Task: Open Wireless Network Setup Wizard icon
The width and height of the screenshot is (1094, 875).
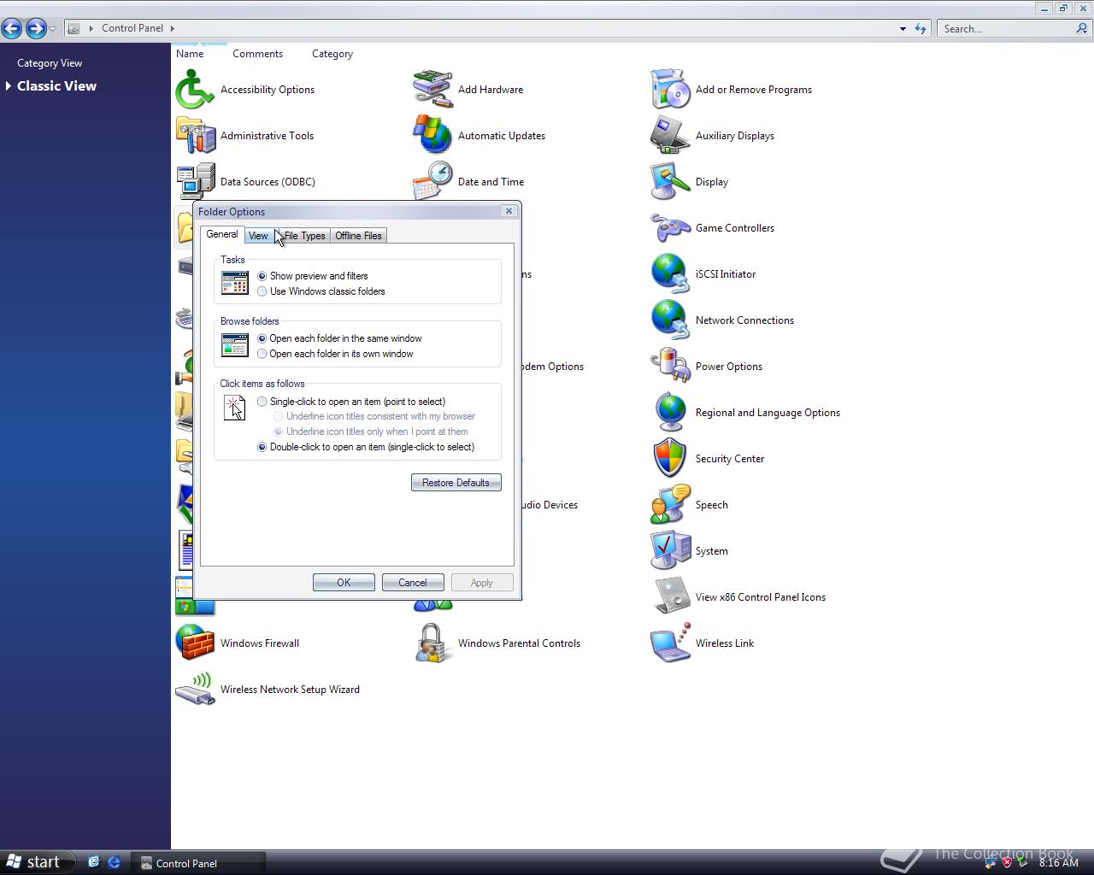Action: pos(195,690)
